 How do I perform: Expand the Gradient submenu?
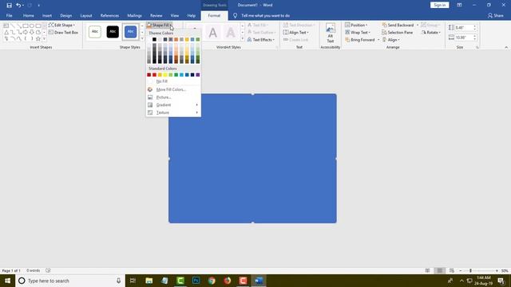[x=173, y=104]
